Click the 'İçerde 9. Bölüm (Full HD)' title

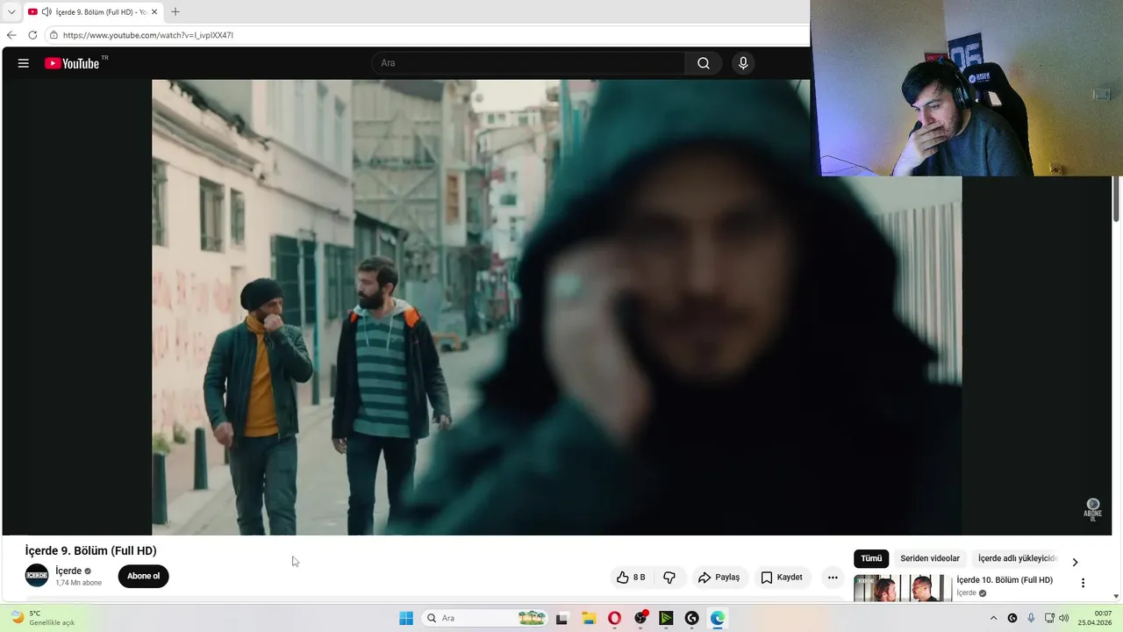click(x=90, y=550)
